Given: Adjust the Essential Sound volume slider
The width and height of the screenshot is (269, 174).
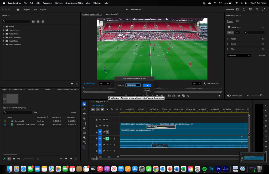Looking at the screenshot, I should point(261,96).
